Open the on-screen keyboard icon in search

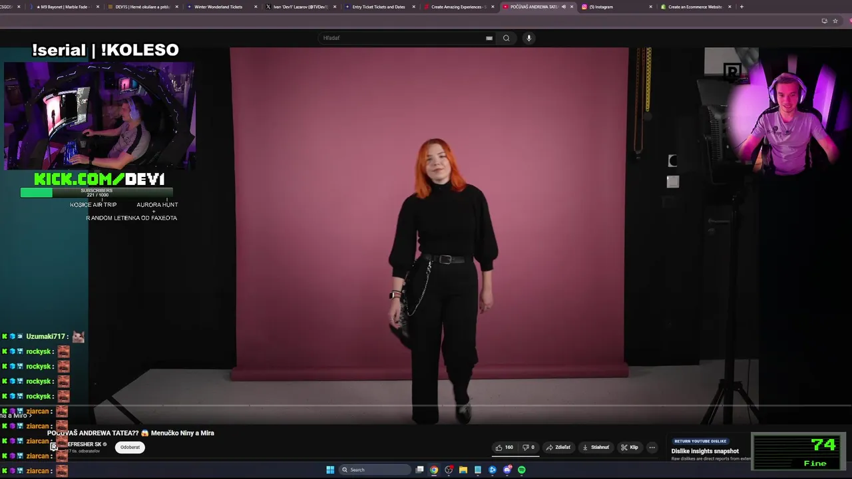489,38
